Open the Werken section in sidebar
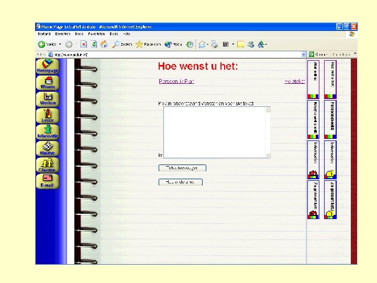Image resolution: width=377 pixels, height=283 pixels. [x=47, y=99]
